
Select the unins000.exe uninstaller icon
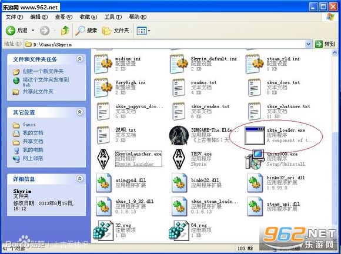[x=254, y=159]
